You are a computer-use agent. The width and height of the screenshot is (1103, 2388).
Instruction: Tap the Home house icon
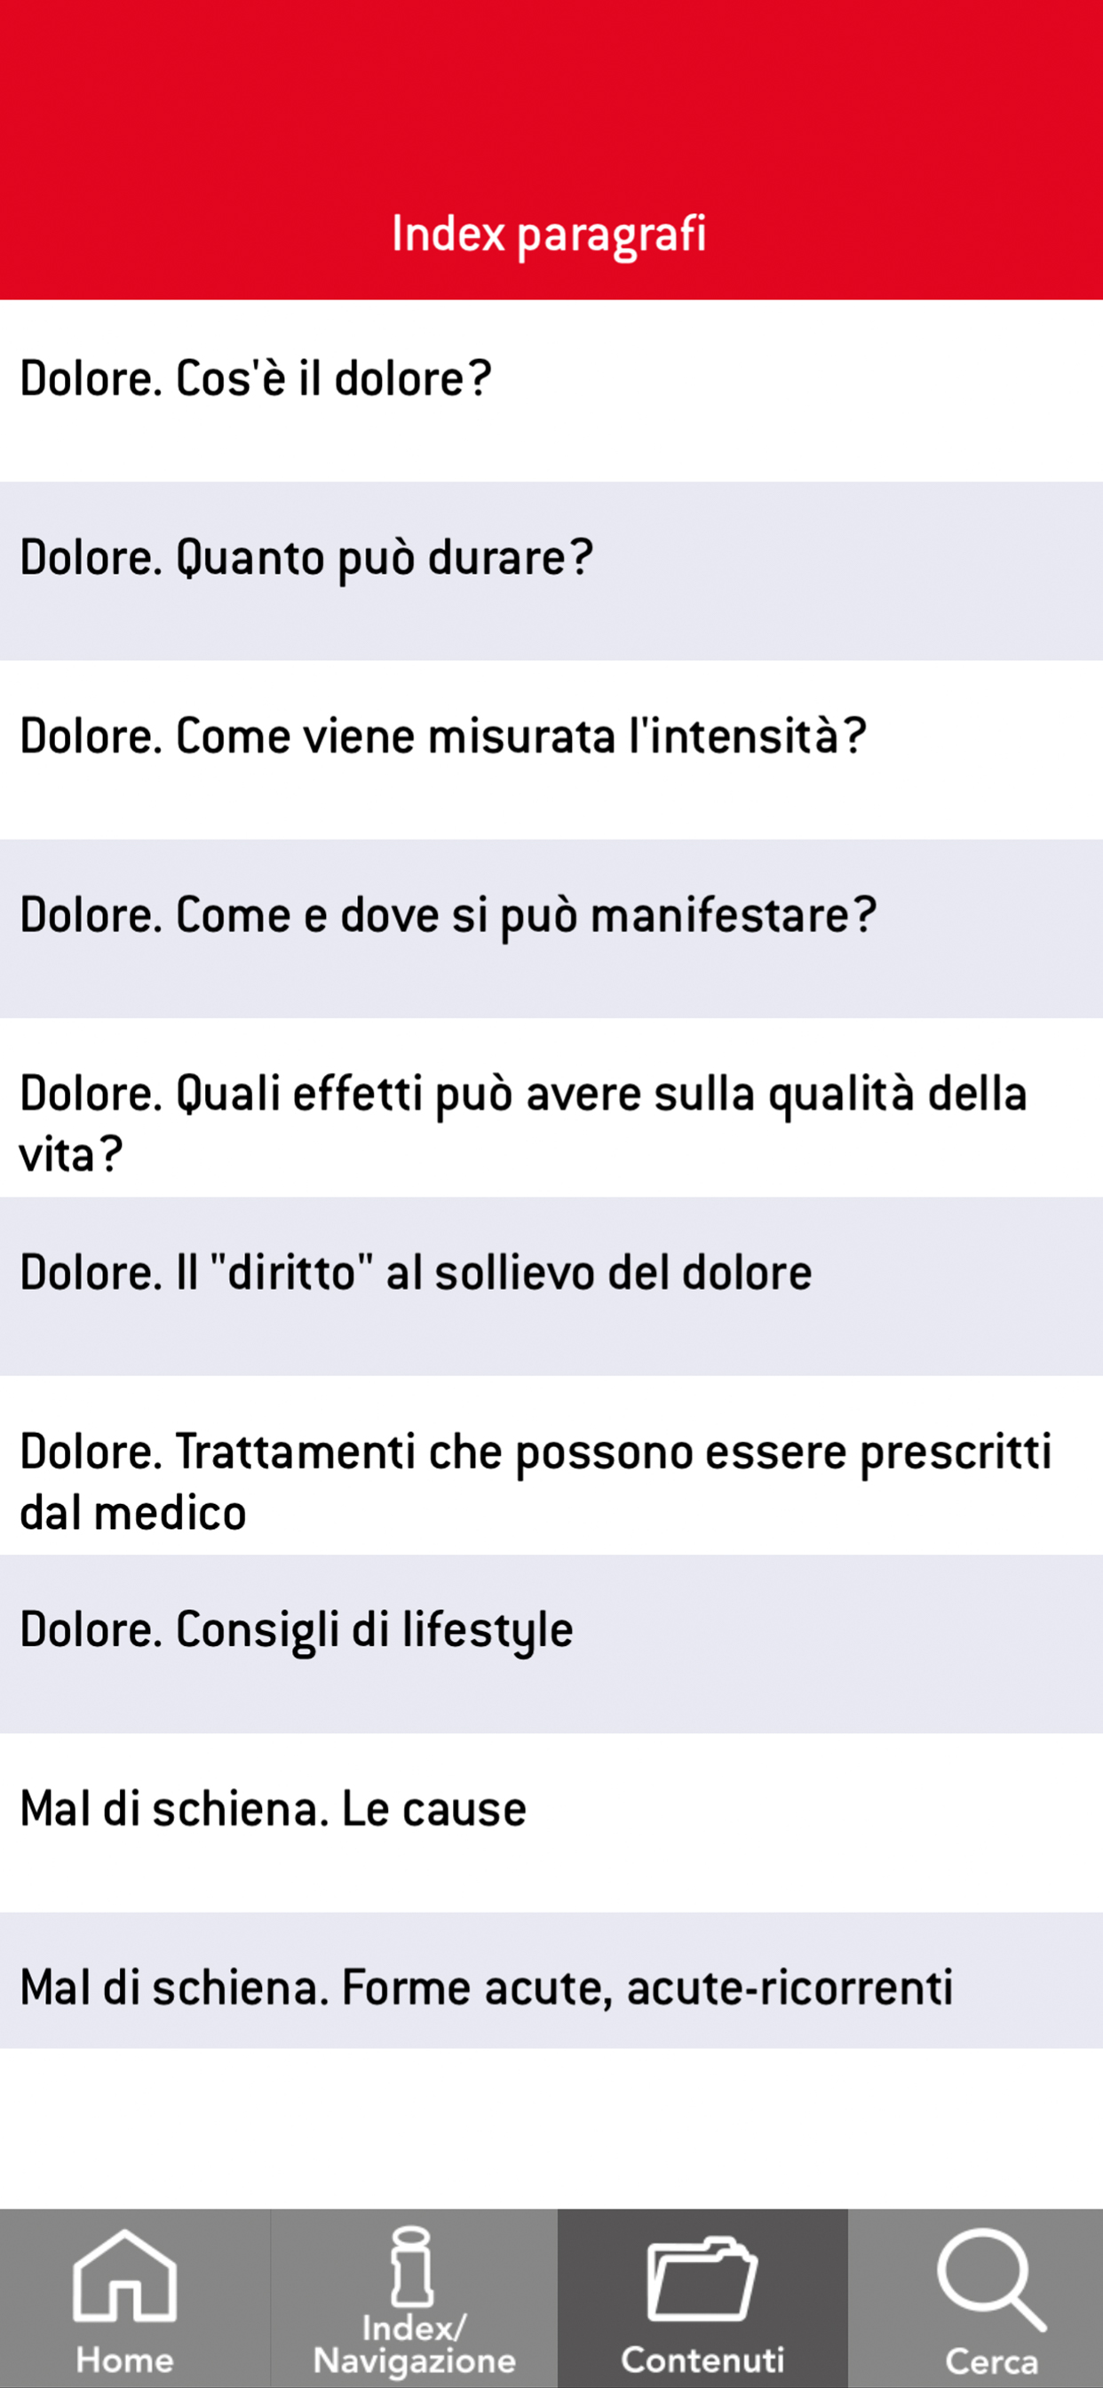pyautogui.click(x=124, y=2274)
